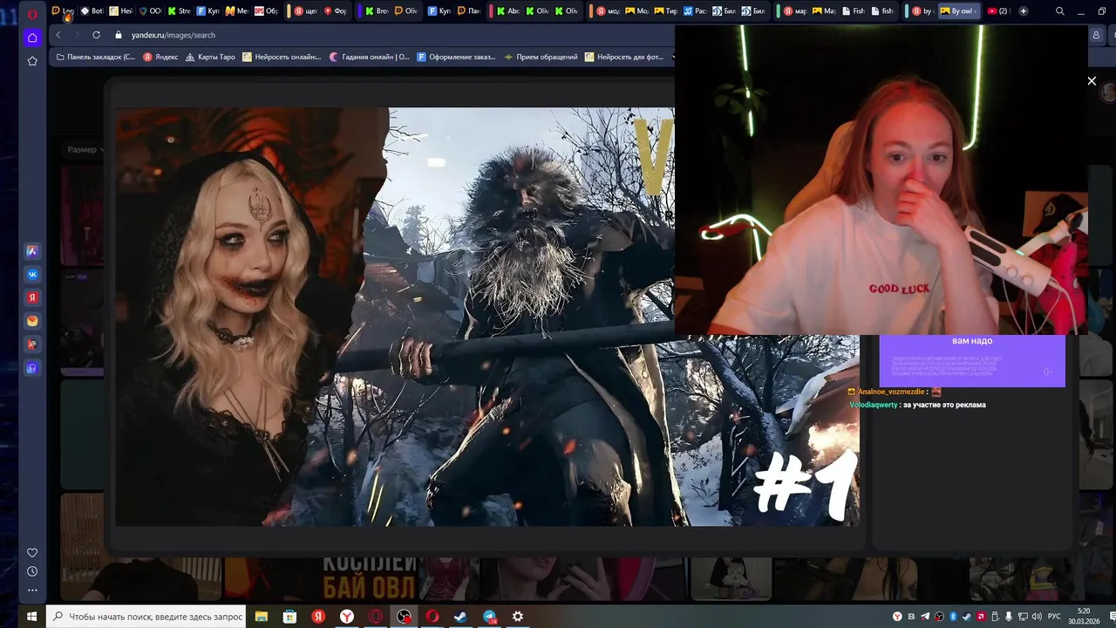
Task: Open the mail envelope sidebar shortcut
Action: tap(32, 321)
